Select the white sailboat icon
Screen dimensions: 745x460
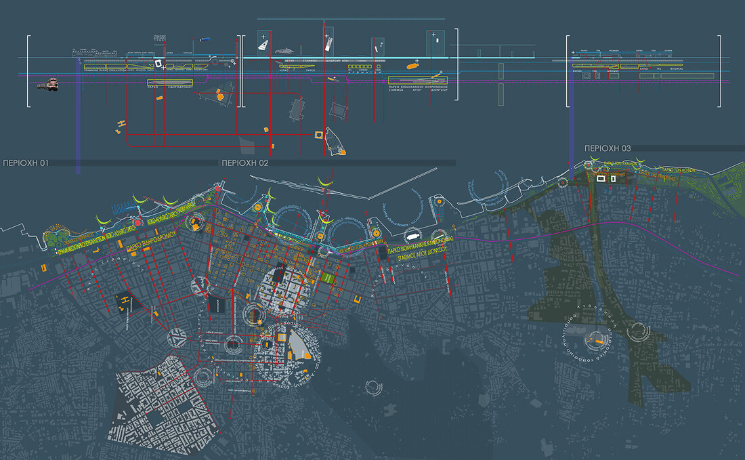pos(263,45)
